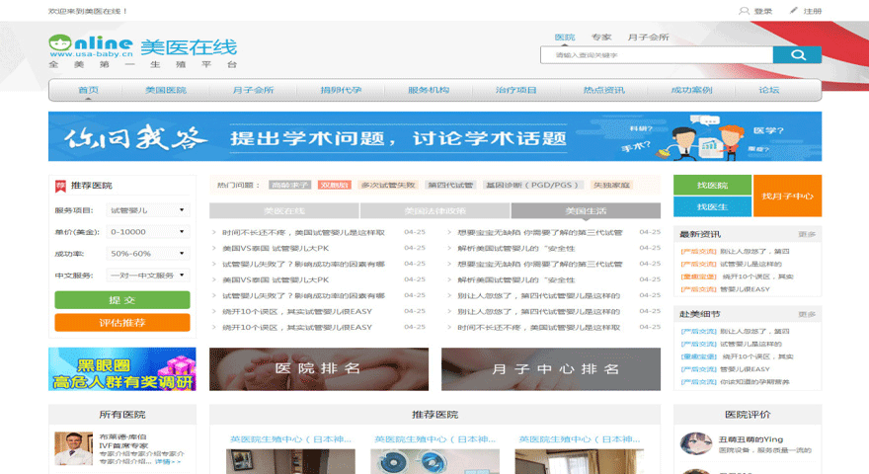Image resolution: width=869 pixels, height=474 pixels.
Task: Open 你该知道的孕期营养 in 赴美细节
Action: coord(754,382)
